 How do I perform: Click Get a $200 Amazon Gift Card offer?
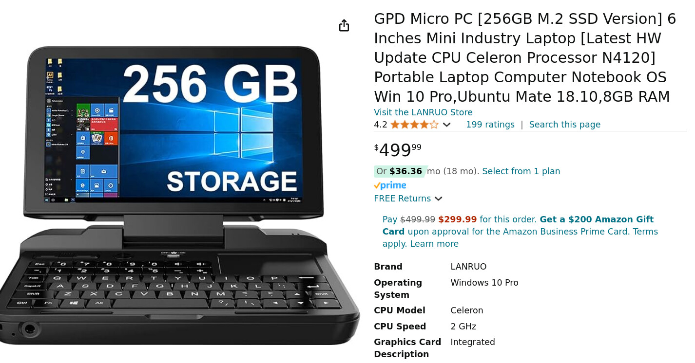pyautogui.click(x=518, y=225)
